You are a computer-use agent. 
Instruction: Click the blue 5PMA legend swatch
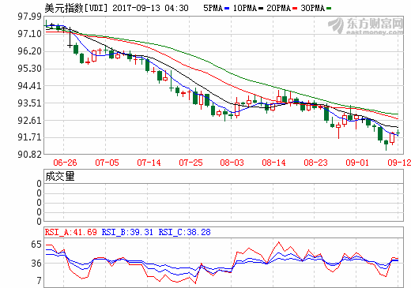[227, 9]
